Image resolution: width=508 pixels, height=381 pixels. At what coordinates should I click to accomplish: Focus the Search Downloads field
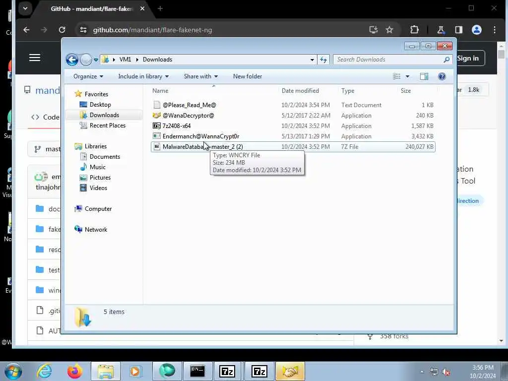(388, 60)
